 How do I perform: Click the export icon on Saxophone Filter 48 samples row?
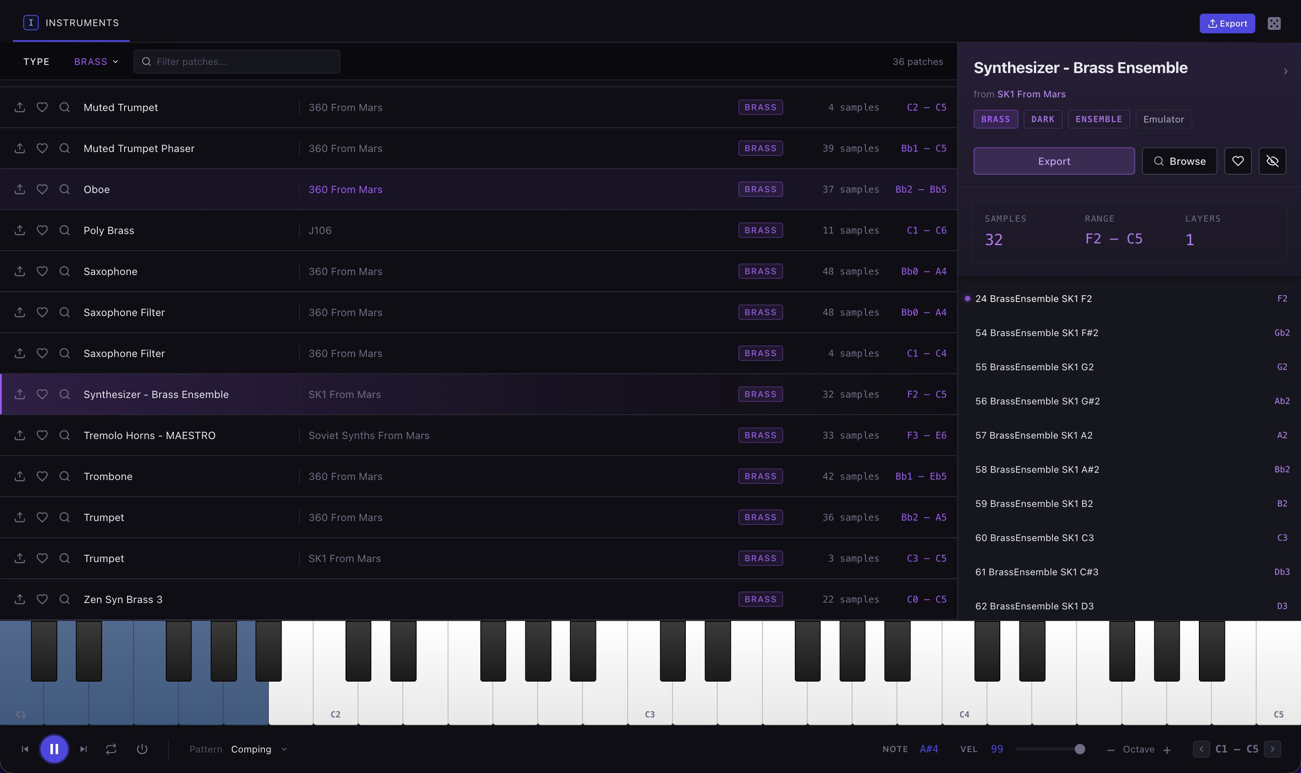20,312
